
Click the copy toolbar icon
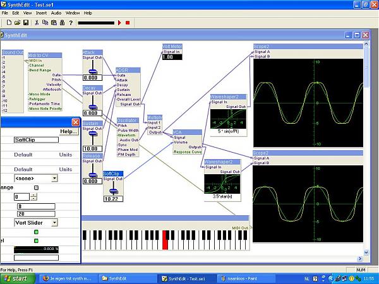coord(45,23)
